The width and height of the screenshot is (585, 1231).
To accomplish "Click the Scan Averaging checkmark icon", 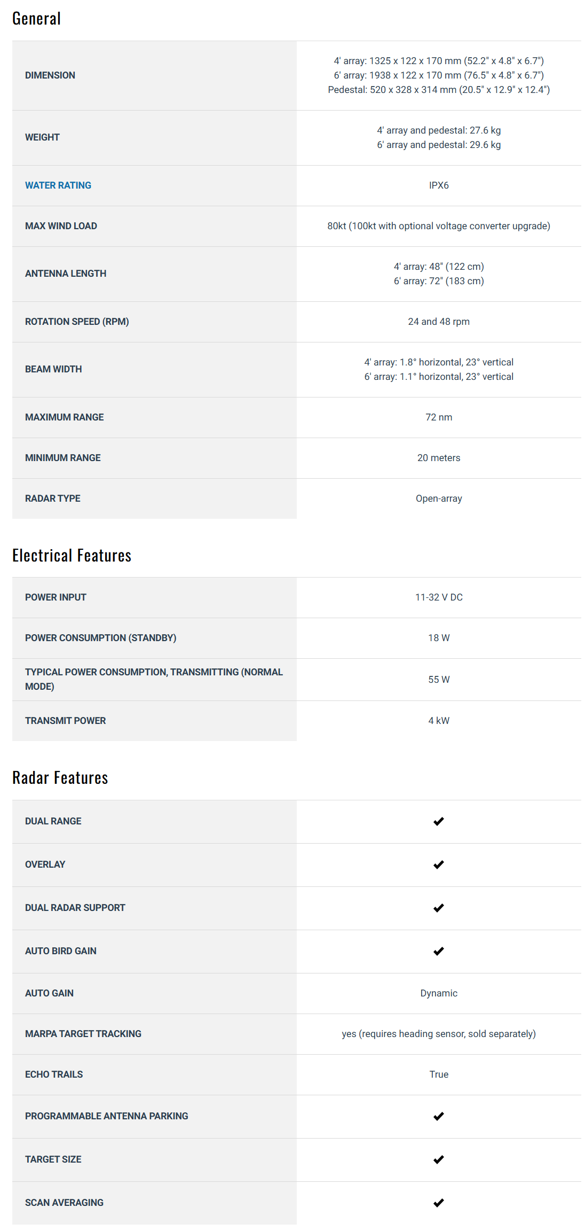I will tap(439, 1203).
